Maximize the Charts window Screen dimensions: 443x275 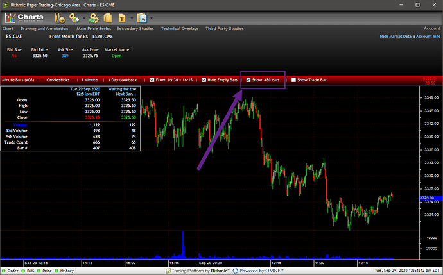(x=417, y=4)
